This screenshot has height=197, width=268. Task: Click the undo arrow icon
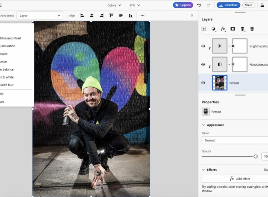199,5
